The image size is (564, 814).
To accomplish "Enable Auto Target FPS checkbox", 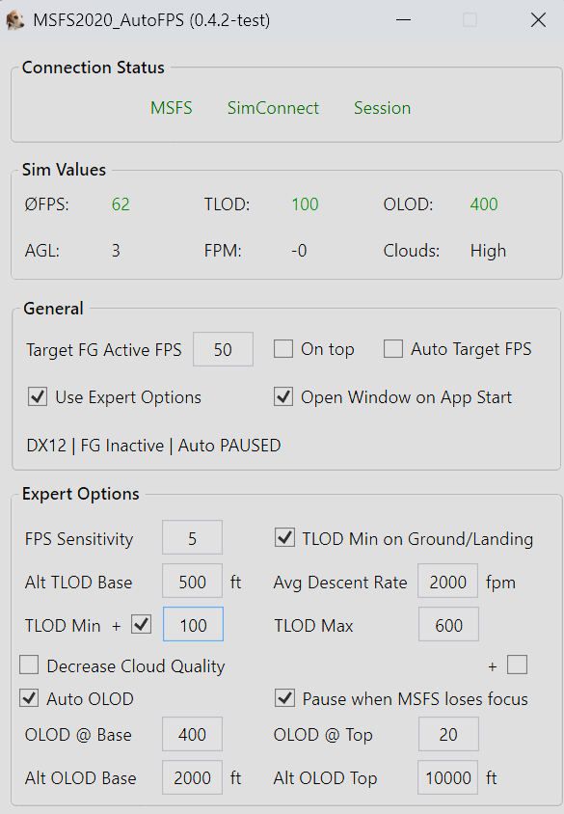I will (393, 349).
